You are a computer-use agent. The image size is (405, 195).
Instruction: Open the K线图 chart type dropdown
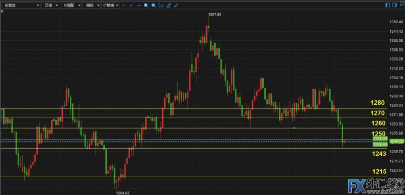pos(71,5)
